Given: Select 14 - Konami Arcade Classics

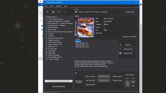Looking at the screenshot, I should click(x=54, y=38).
